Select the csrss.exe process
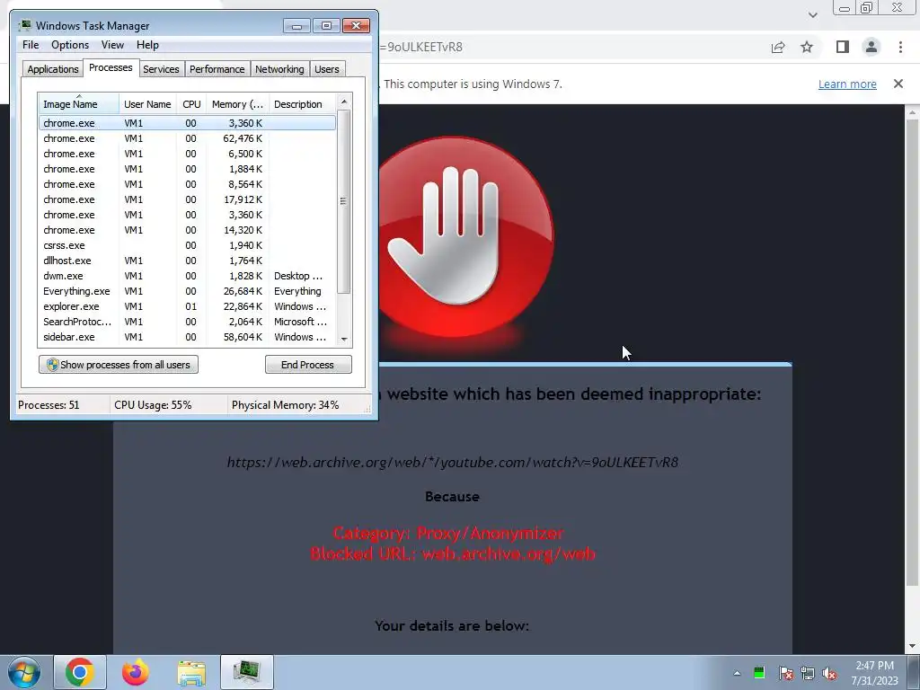This screenshot has width=920, height=690. (187, 245)
